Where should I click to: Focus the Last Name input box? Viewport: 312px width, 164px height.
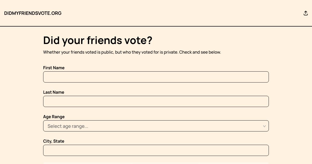pyautogui.click(x=156, y=101)
